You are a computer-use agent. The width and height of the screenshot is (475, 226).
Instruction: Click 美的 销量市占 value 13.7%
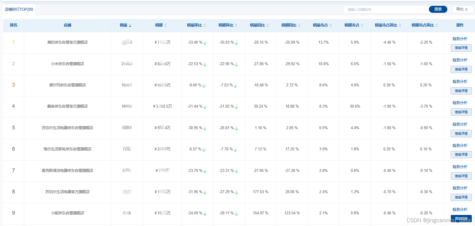(323, 42)
